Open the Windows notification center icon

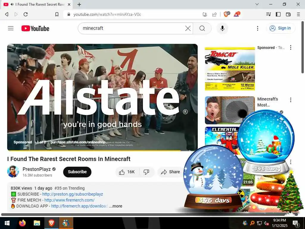(295, 223)
